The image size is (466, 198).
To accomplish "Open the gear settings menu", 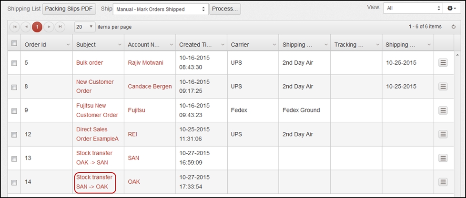I will coord(452,9).
